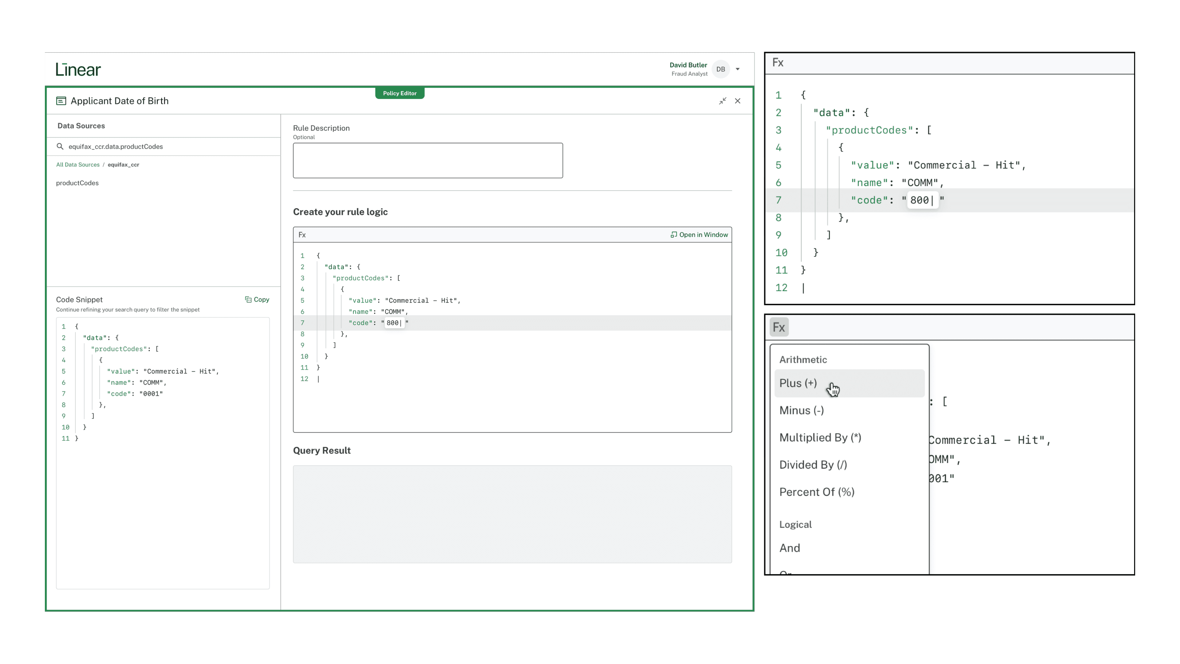Click the DB user avatar

721,69
